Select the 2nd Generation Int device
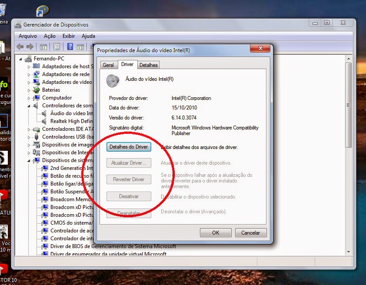The width and height of the screenshot is (366, 285). click(x=72, y=168)
